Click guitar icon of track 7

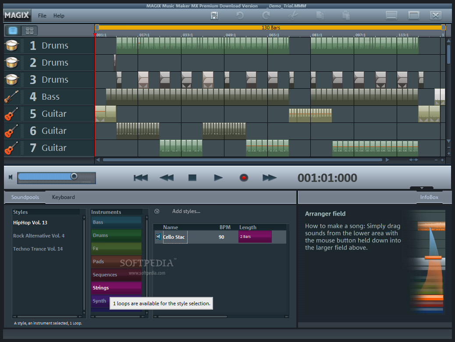coord(11,148)
